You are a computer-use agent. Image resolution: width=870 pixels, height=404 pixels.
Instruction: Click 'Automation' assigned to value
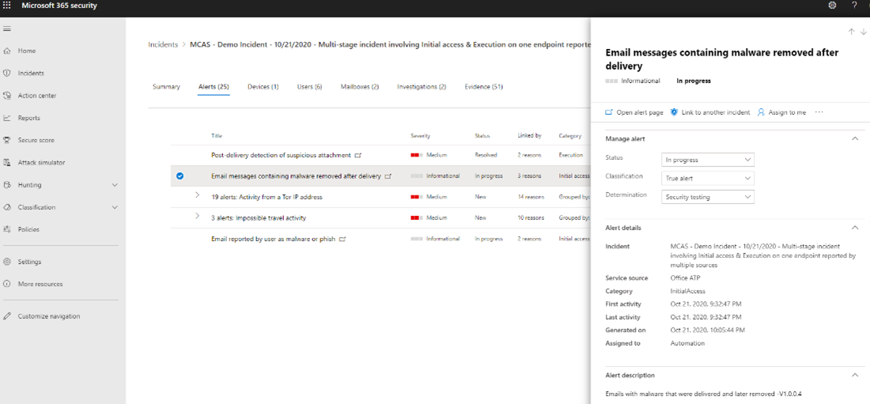687,343
